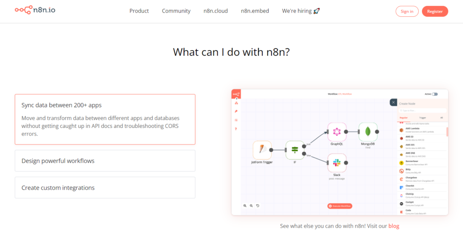Follow the blog link

[x=394, y=226]
